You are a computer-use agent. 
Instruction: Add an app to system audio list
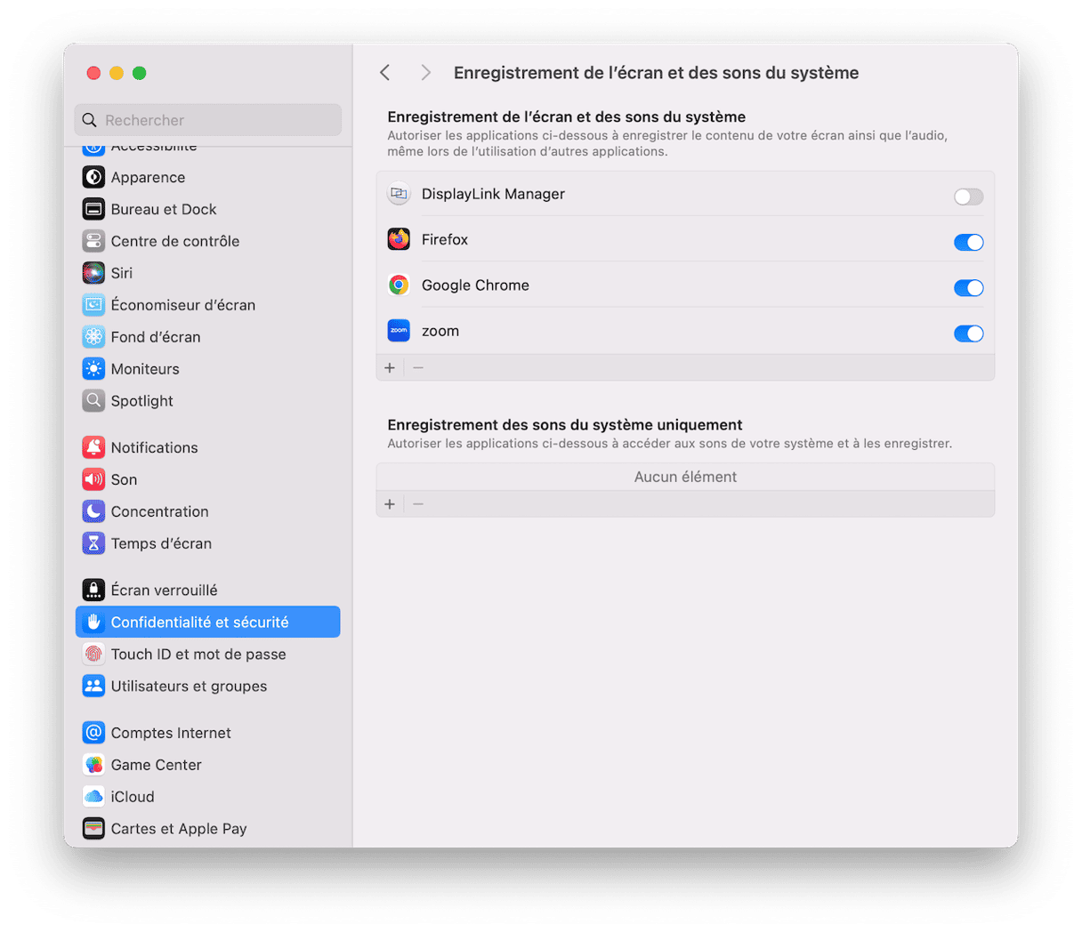point(390,504)
